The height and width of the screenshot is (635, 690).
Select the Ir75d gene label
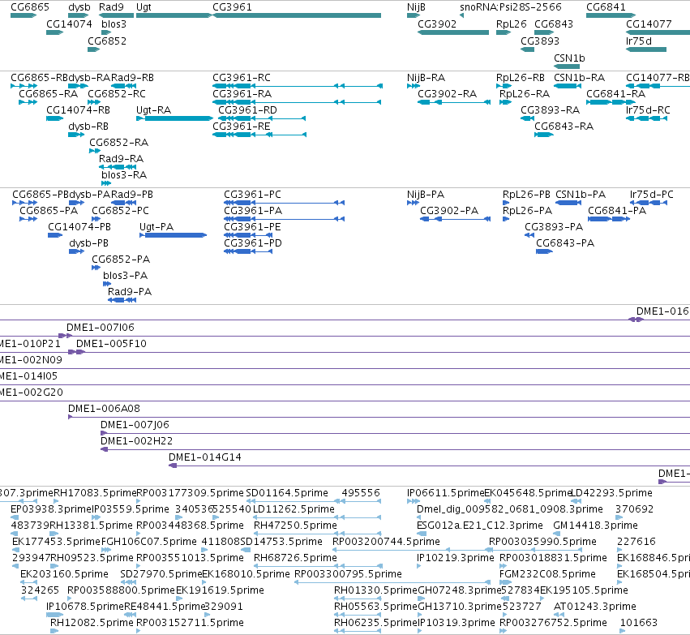click(639, 41)
